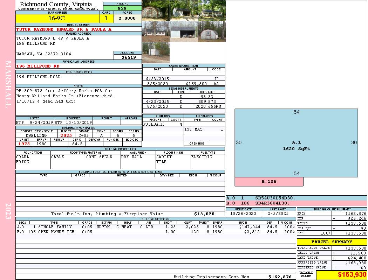The width and height of the screenshot is (368, 280).
Task: Click the red year built 1975 value
Action: click(24, 143)
